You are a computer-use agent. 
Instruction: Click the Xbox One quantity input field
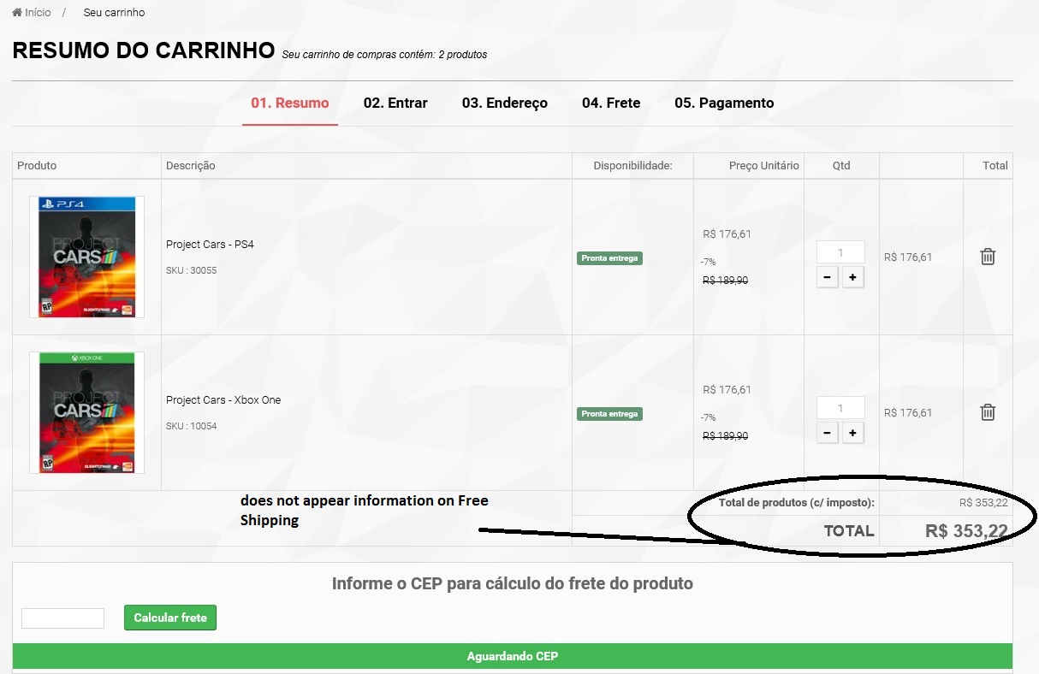pos(840,408)
